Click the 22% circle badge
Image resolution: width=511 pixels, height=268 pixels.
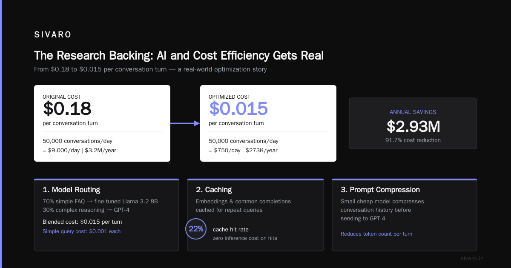pos(196,229)
